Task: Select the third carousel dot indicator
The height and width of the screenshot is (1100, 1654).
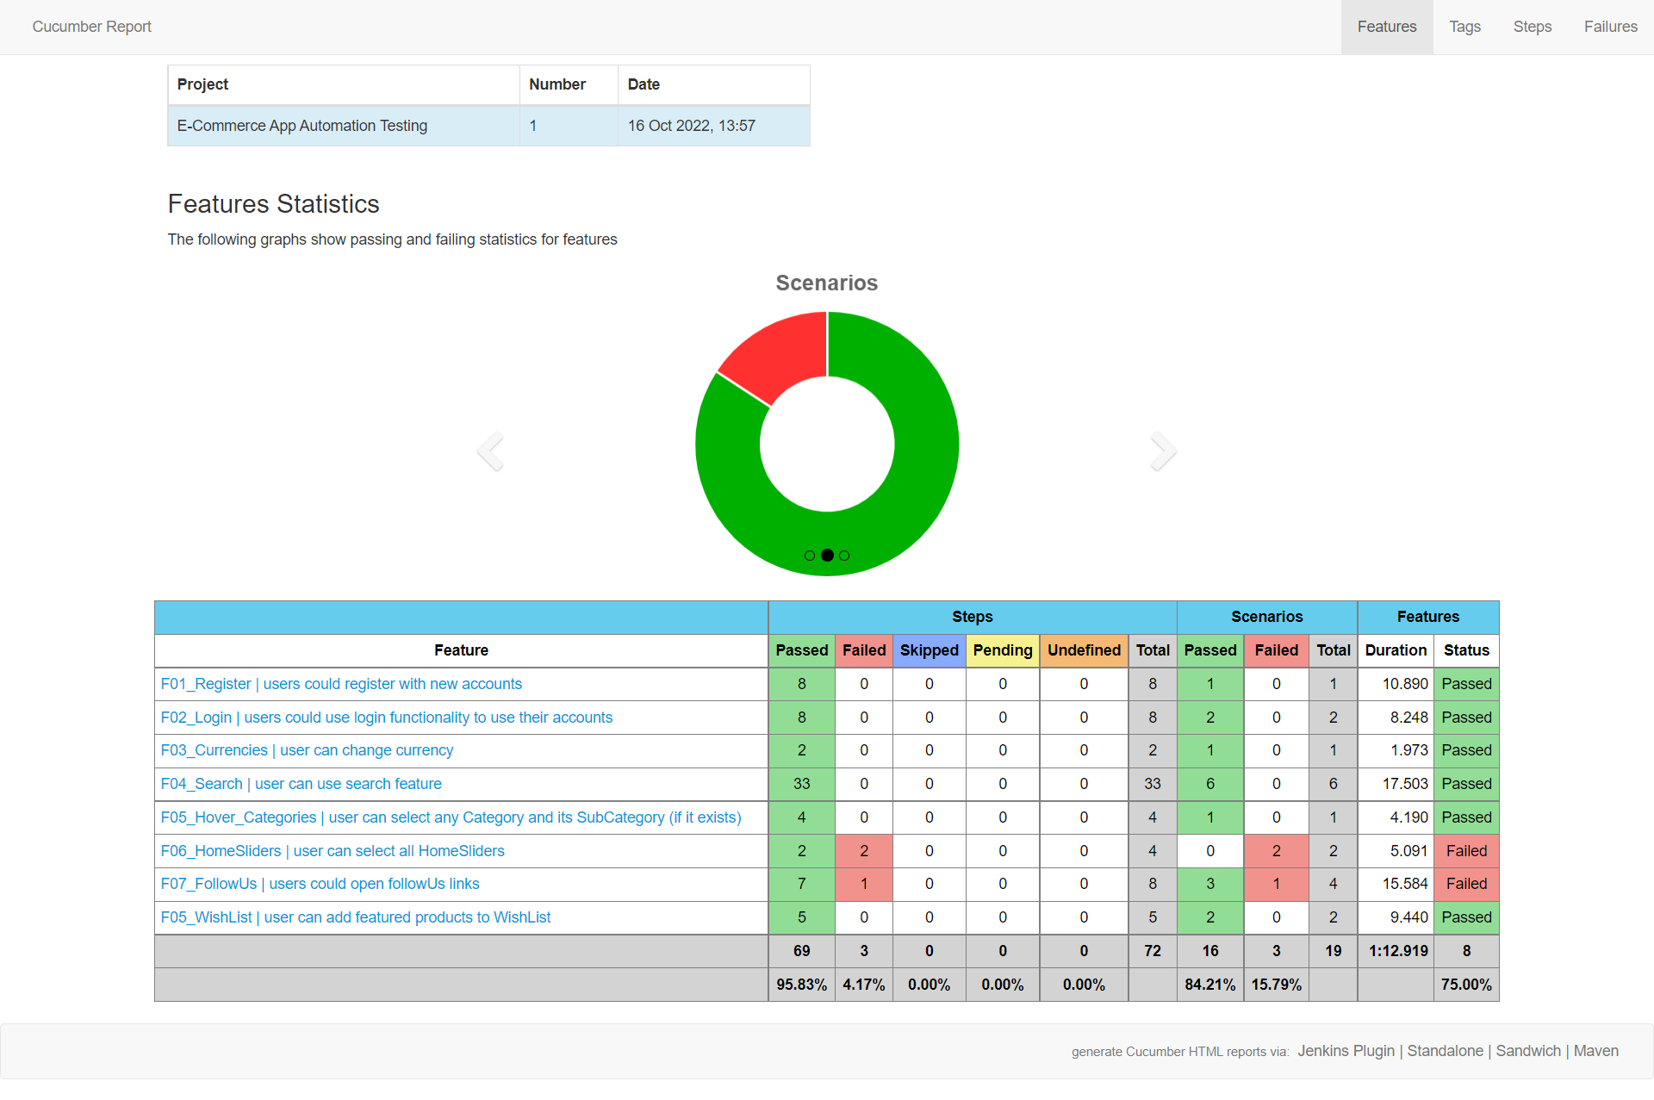Action: point(844,556)
